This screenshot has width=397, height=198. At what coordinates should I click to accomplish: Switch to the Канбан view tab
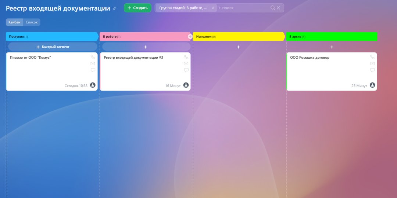tap(14, 22)
